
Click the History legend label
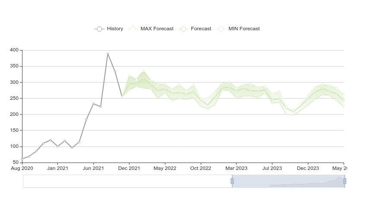click(x=115, y=29)
